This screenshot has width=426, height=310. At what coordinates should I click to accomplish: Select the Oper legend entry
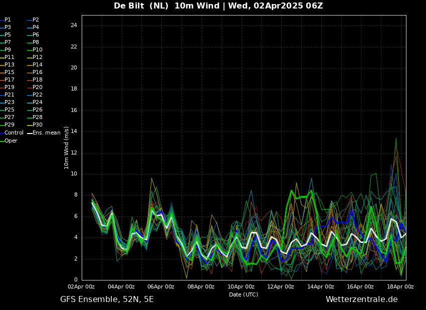[11, 141]
